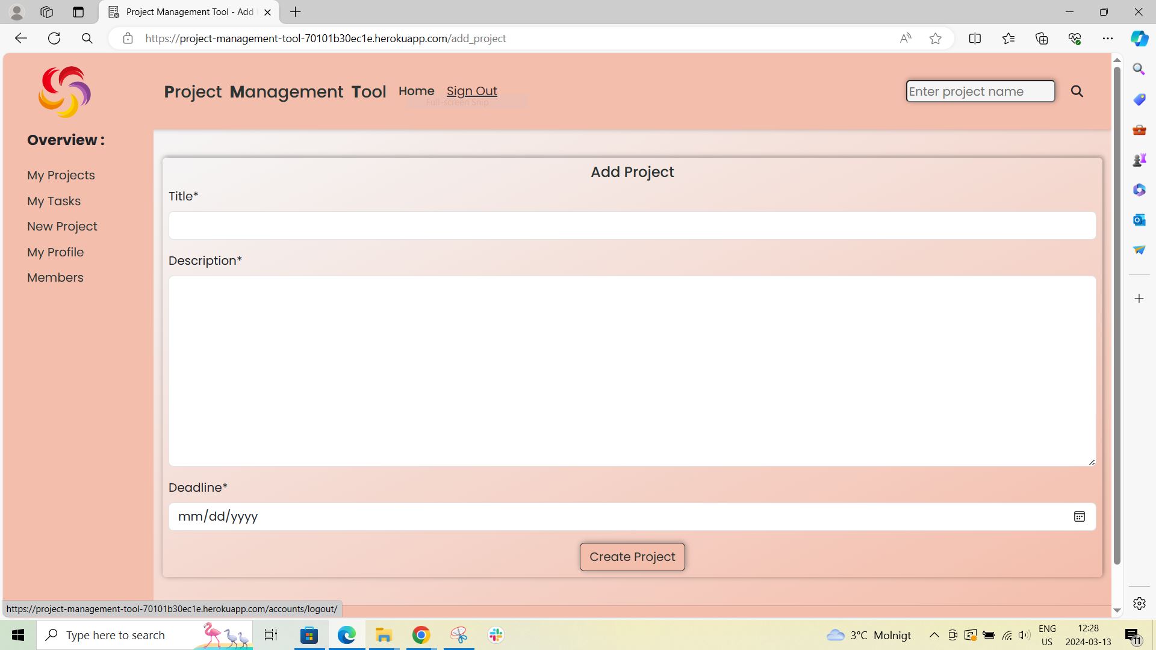Screen dimensions: 1156x650
Task: Open Snipping Tool from the taskbar
Action: (458, 634)
